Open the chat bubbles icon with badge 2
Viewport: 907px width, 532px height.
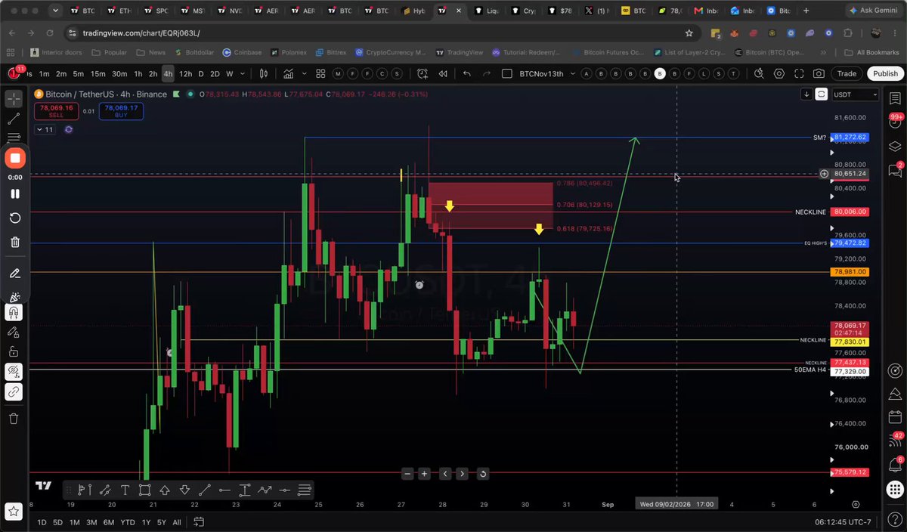[895, 170]
